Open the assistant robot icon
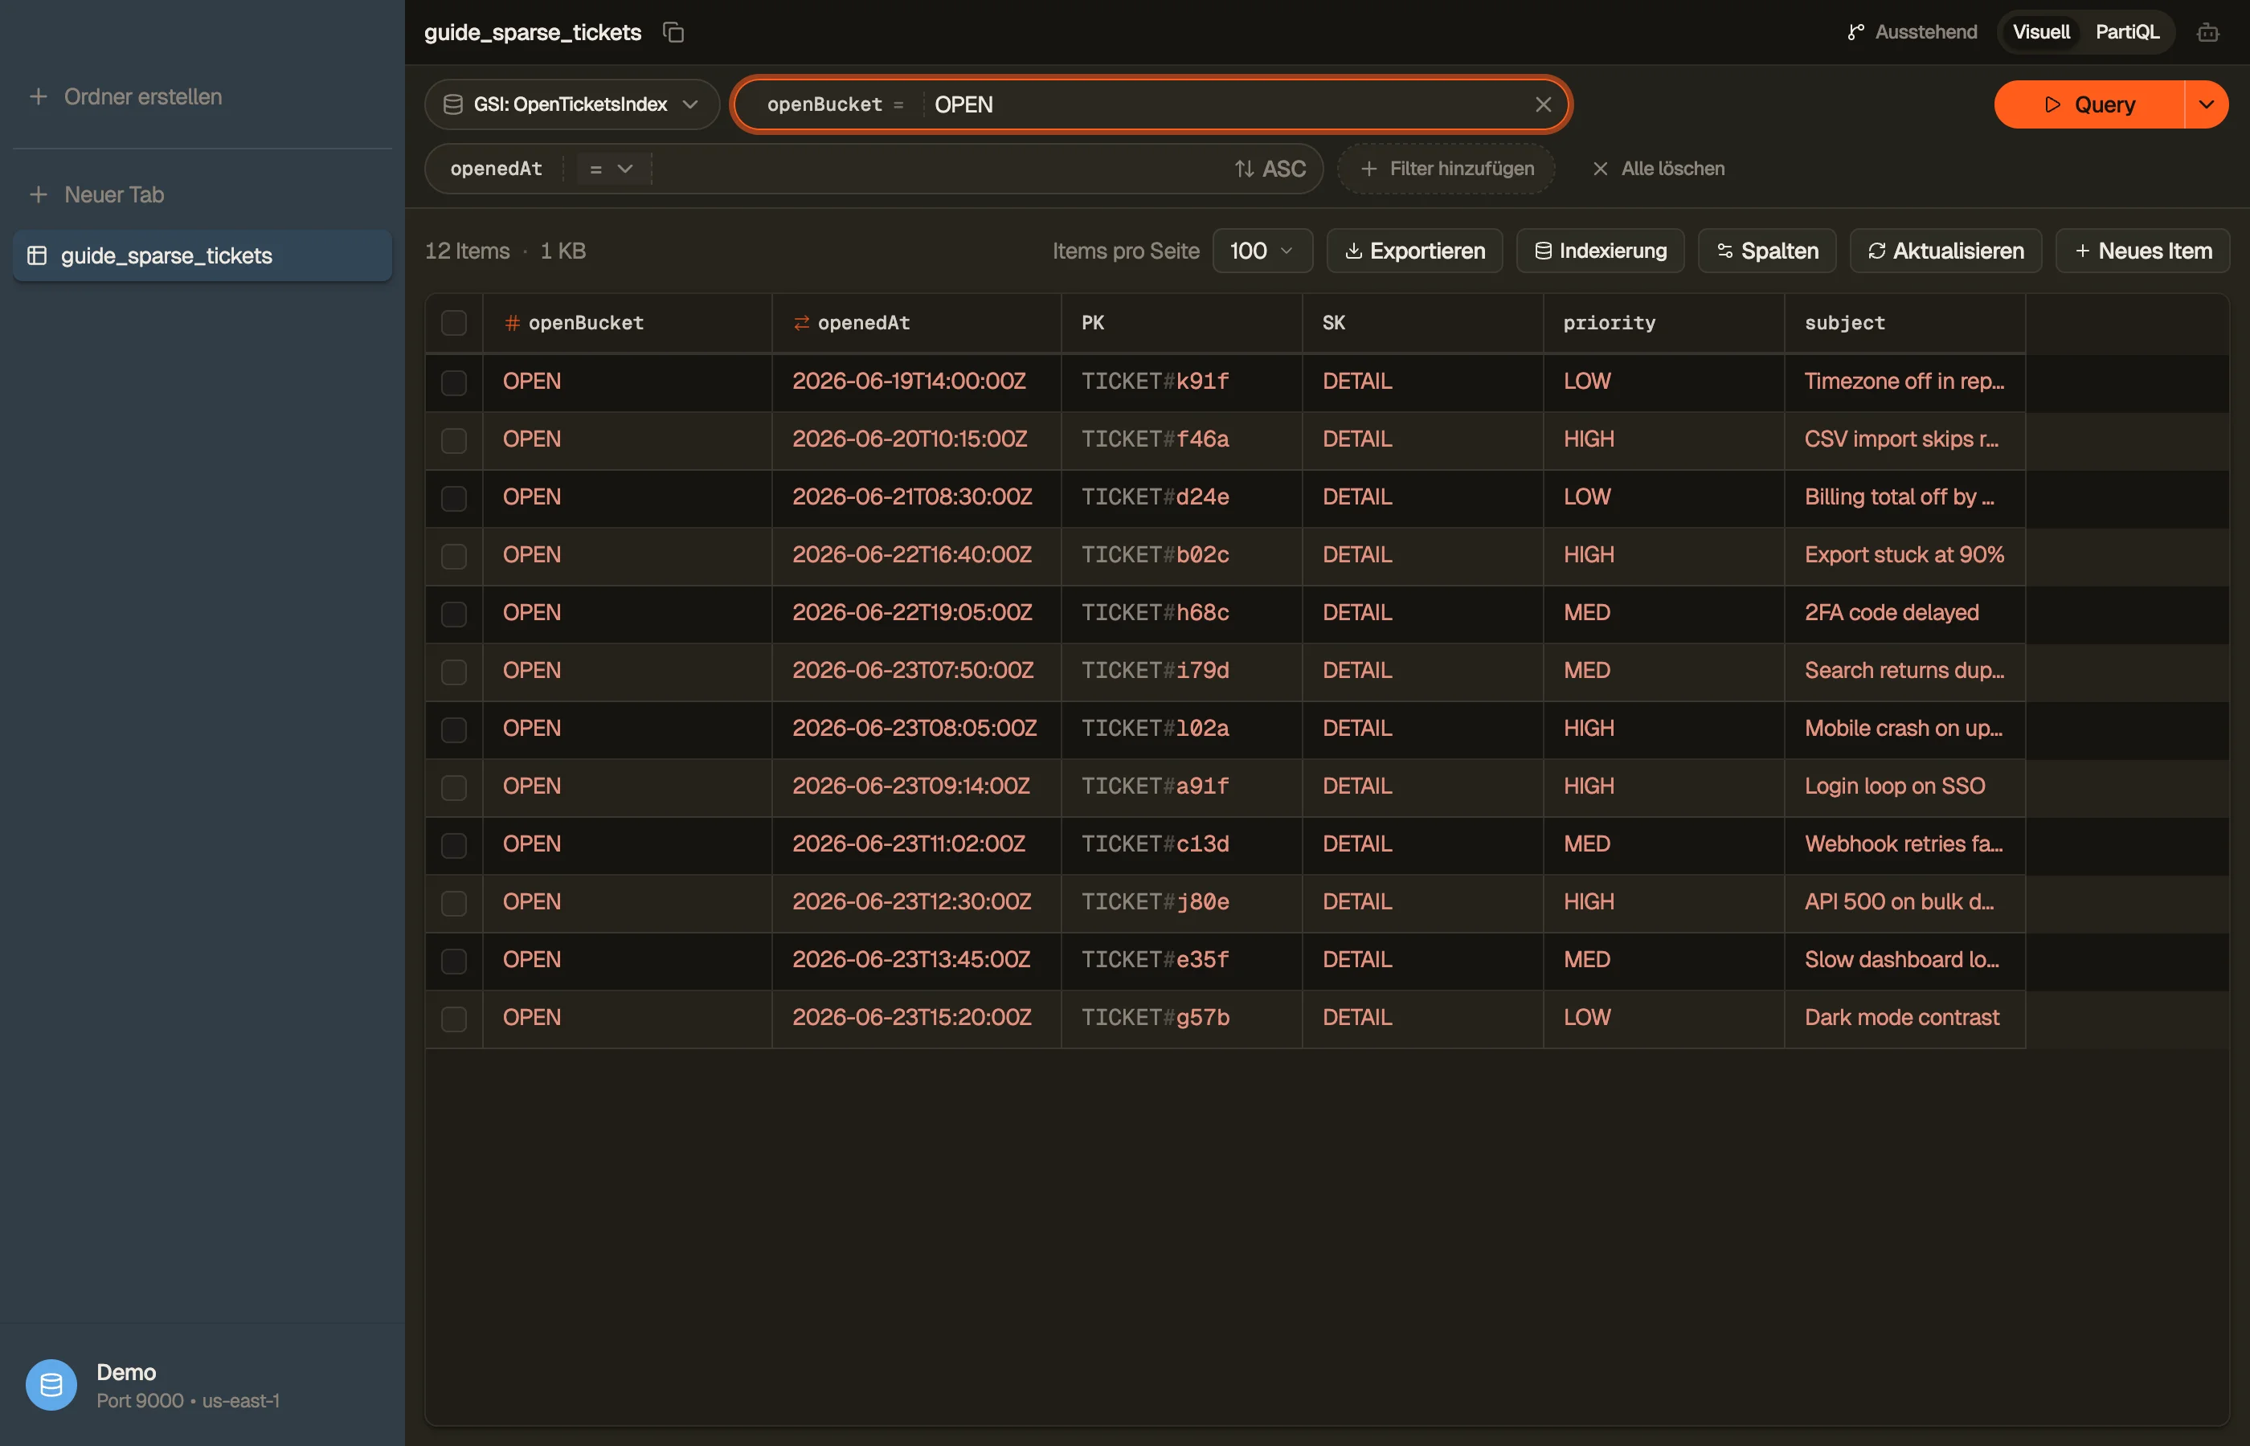The image size is (2250, 1446). pos(2207,33)
